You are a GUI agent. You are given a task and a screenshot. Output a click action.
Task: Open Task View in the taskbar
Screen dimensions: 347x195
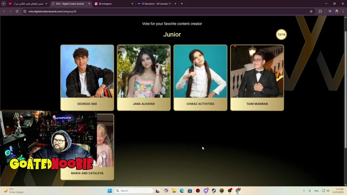[158, 191]
